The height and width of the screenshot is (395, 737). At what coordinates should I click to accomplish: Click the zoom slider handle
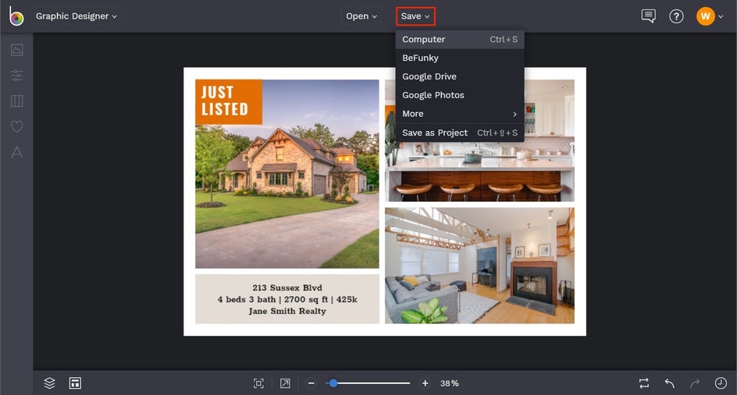pos(333,383)
